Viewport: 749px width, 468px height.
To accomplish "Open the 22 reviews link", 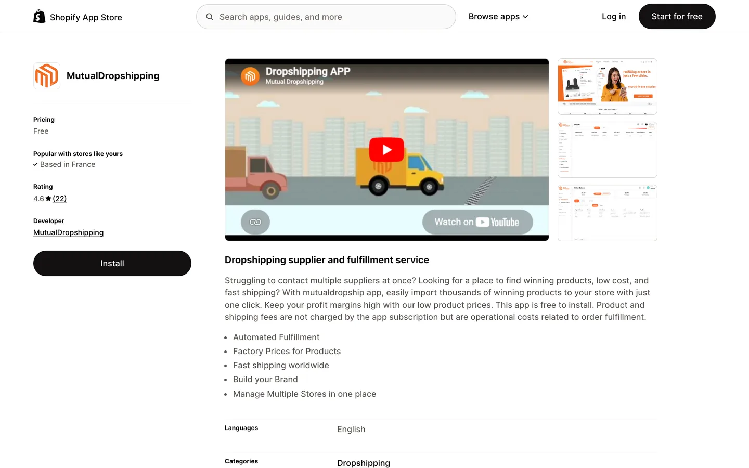I will tap(60, 199).
